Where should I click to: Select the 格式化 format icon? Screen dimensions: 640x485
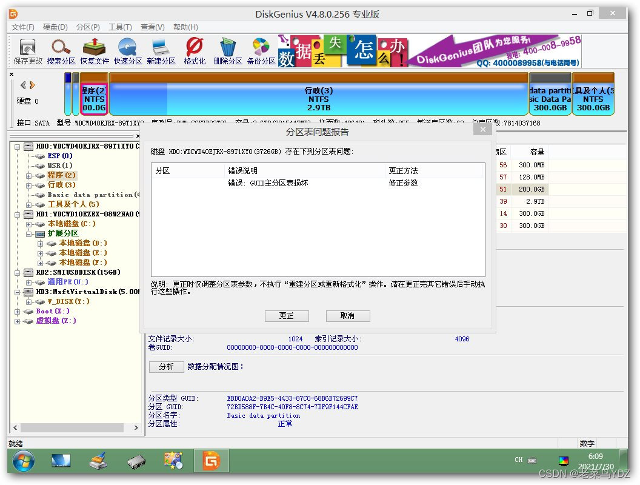(195, 52)
